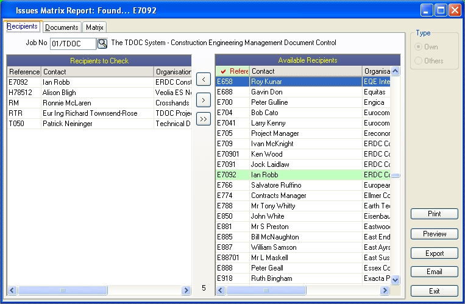Click the Reference column header in Recipients to Check
Viewport: 465px width, 304px height.
tap(24, 72)
